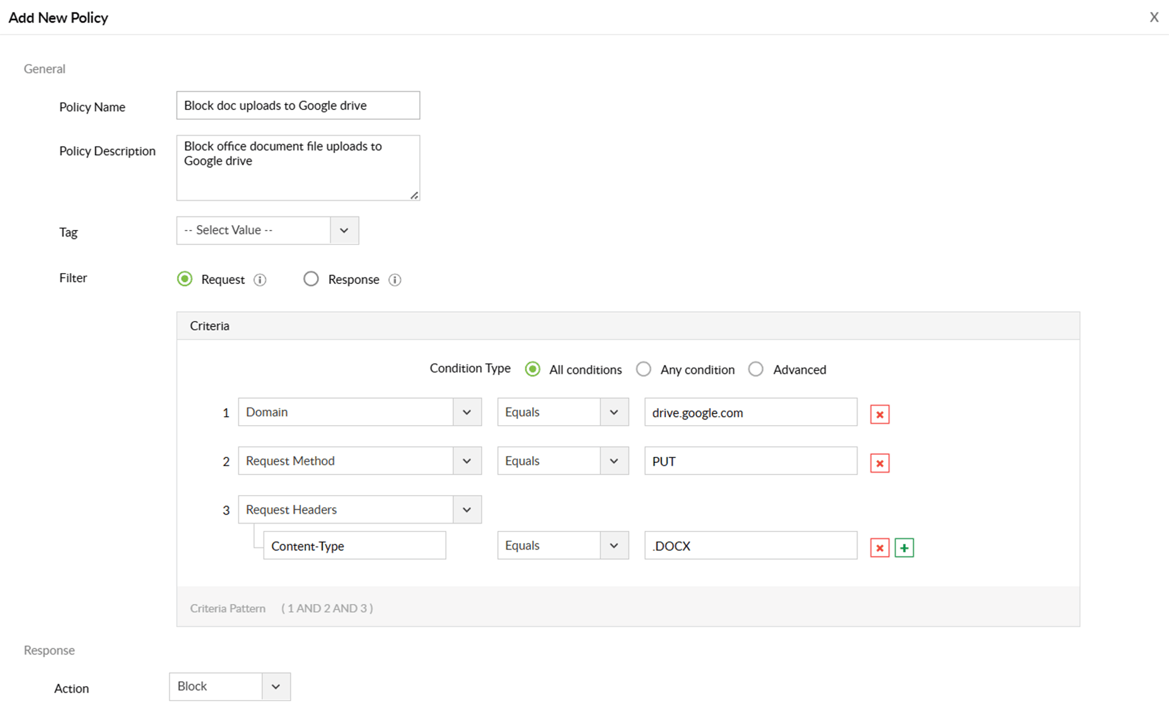Screen dimensions: 1169x714
Task: Show info icon next to Response filter
Action: [395, 280]
